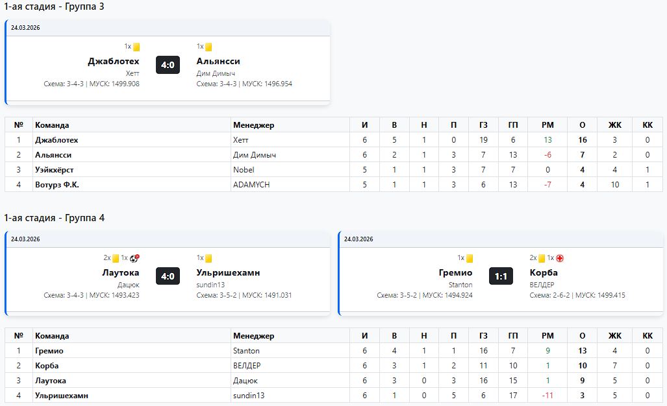Click the yellow card icon above Лаутока

coord(116,258)
